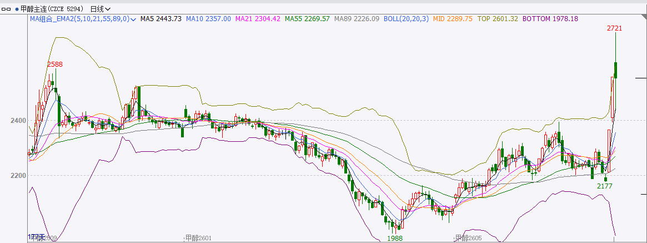Expand the MA组合_EMA2 indicator dropdown
Screen dimensions: 647x243
[133, 19]
